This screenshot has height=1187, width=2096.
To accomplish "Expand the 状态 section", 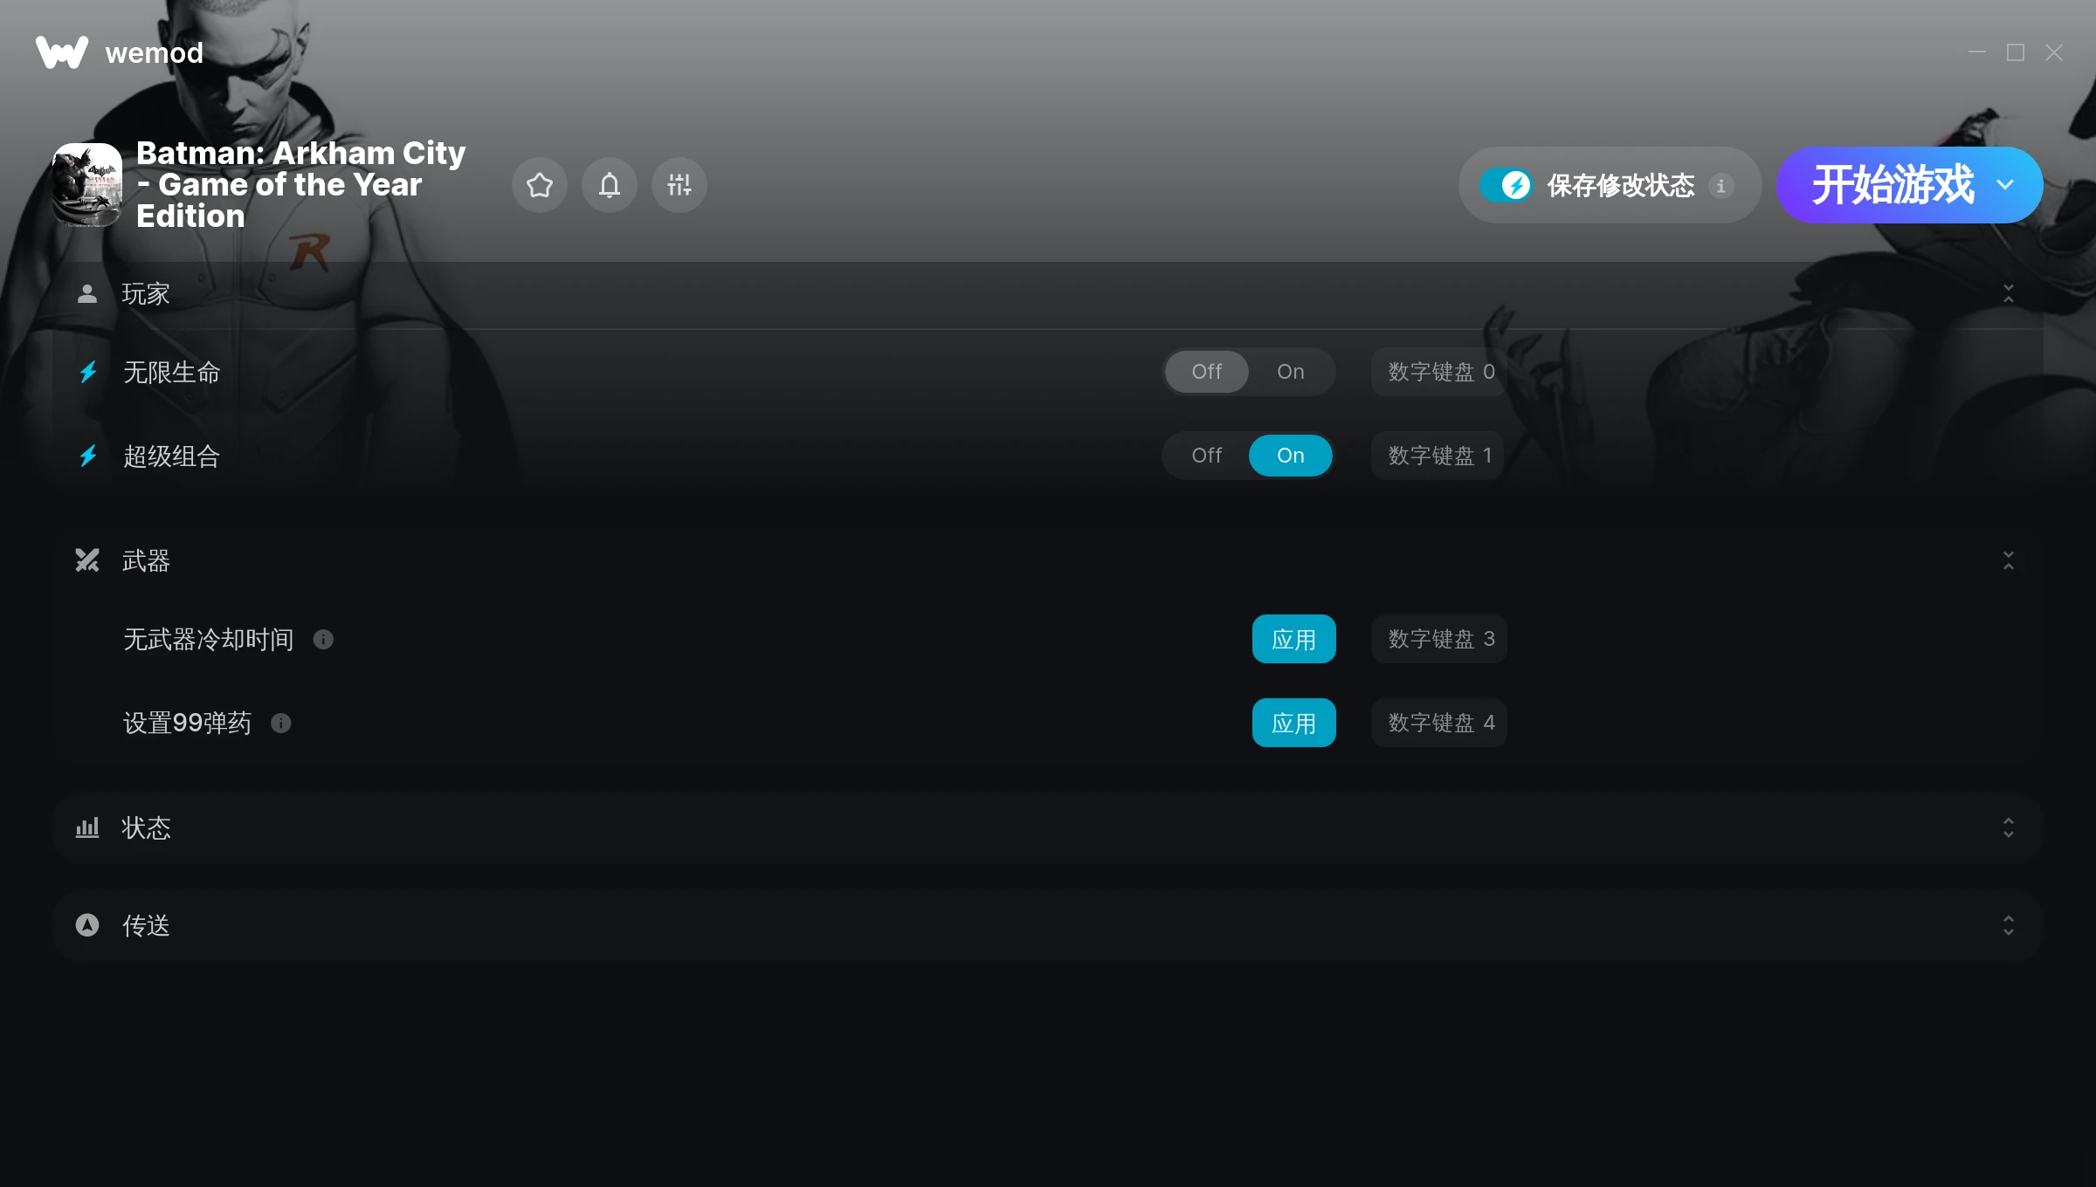I will coord(2009,828).
